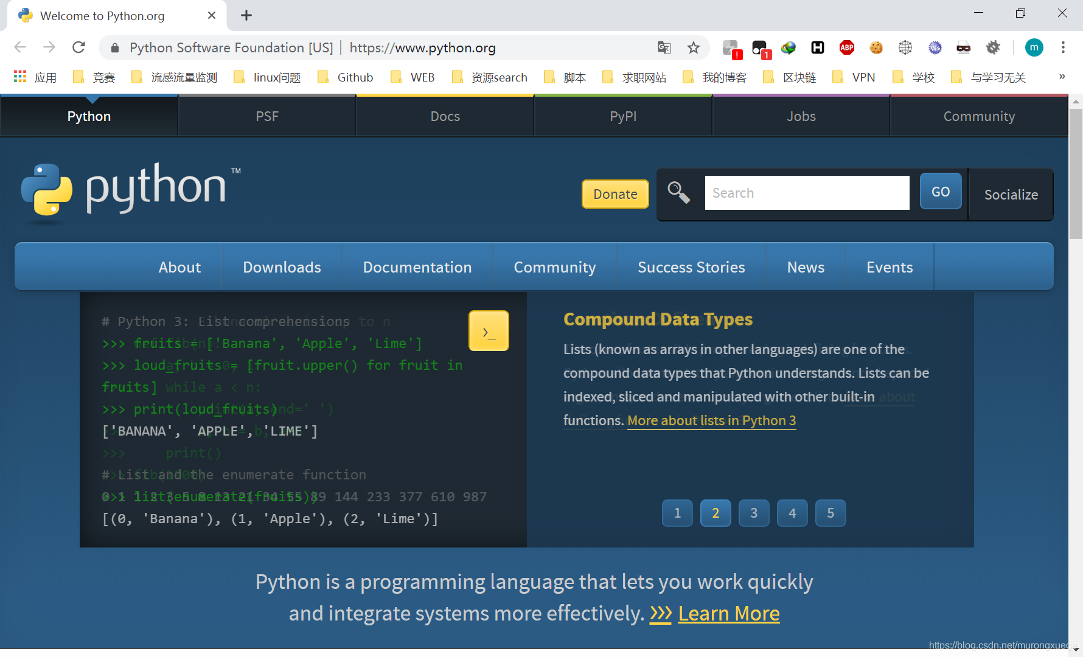Open the WEB bookmark folder
This screenshot has height=657, width=1083.
pos(412,77)
